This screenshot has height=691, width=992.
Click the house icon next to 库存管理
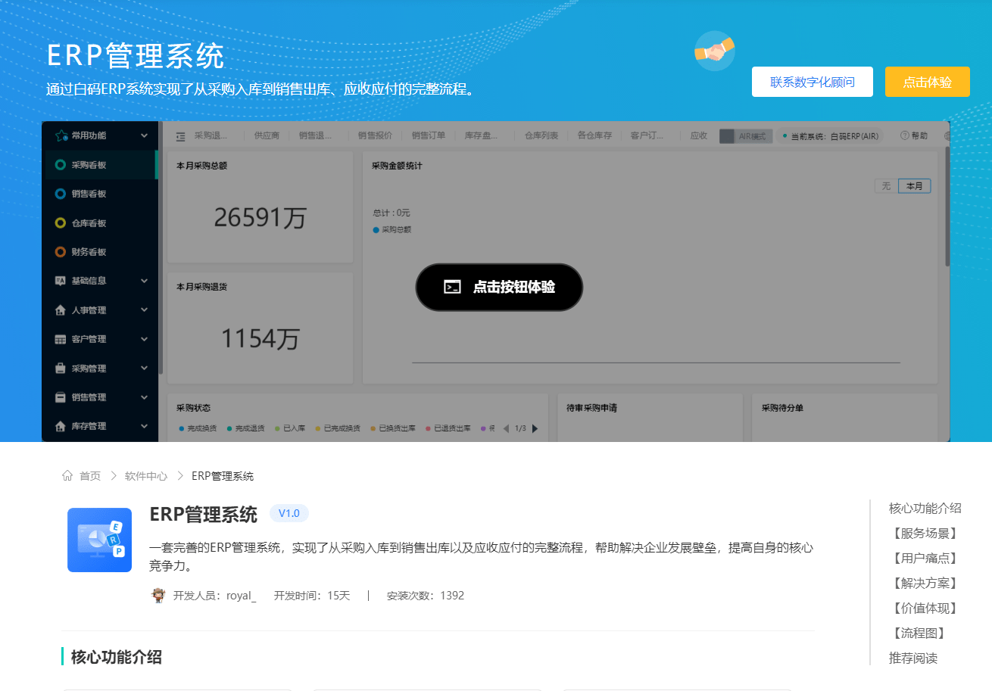click(x=61, y=426)
